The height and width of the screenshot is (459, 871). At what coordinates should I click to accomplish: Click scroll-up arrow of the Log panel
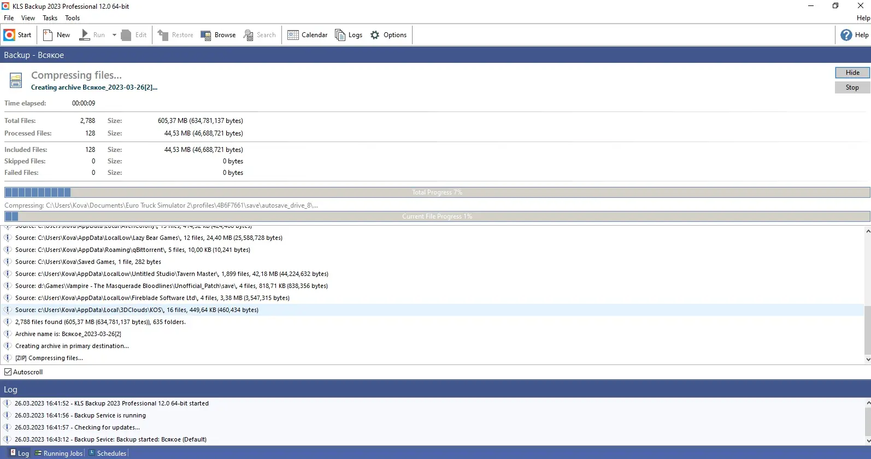(x=868, y=403)
